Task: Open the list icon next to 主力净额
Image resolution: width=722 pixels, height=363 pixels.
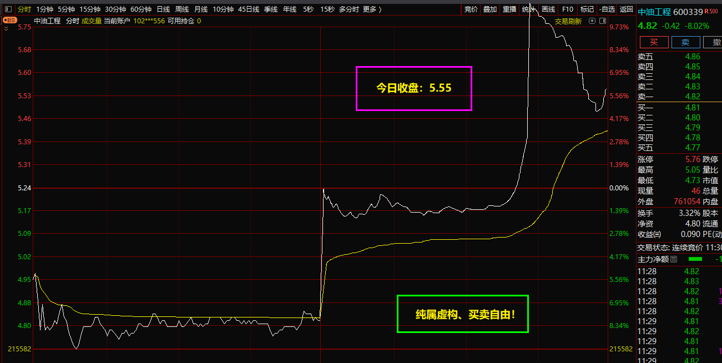Action: point(674,259)
